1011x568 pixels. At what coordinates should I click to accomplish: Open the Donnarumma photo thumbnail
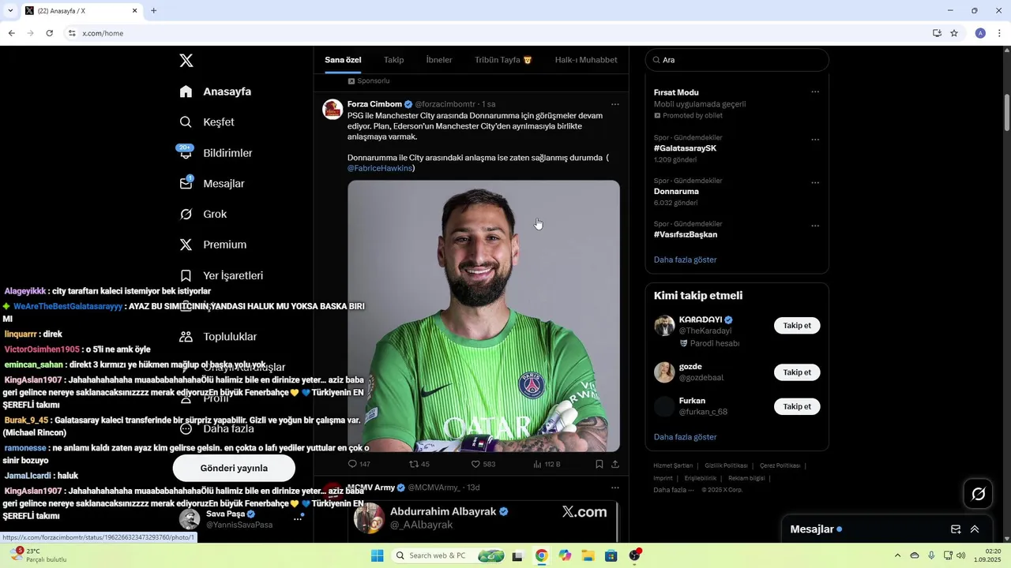coord(483,316)
